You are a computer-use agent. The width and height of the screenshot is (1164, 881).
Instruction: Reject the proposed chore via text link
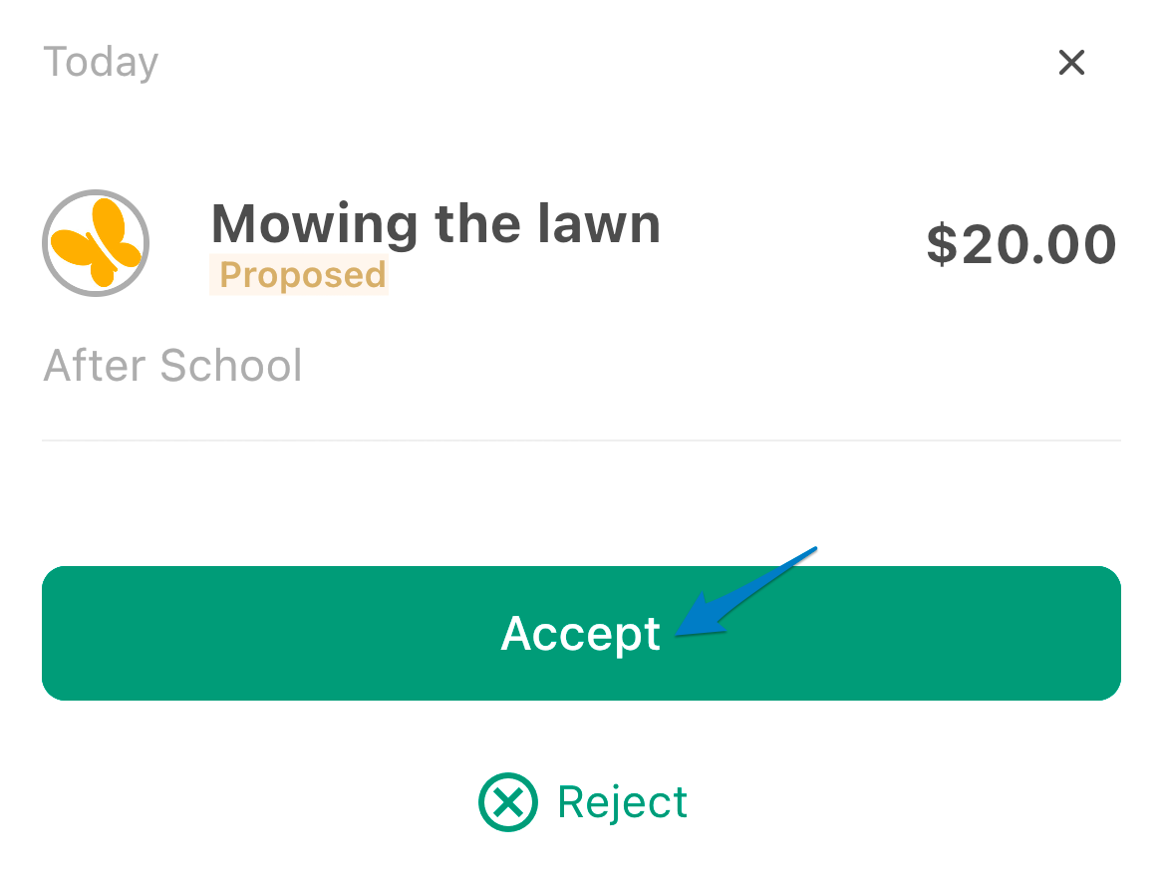[622, 803]
